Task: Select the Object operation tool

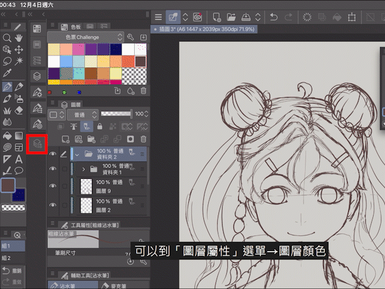Action: pos(7,49)
